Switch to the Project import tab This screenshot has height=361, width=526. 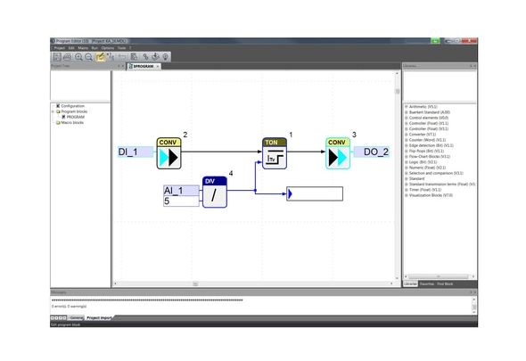99,317
